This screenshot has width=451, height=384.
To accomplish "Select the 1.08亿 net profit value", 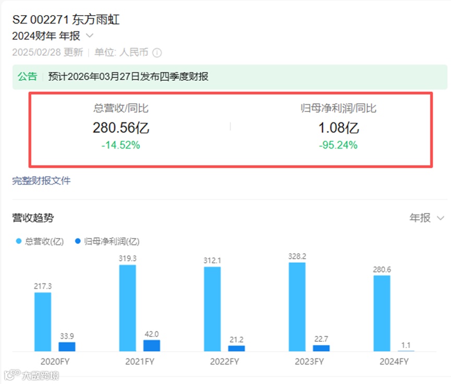I will 338,128.
